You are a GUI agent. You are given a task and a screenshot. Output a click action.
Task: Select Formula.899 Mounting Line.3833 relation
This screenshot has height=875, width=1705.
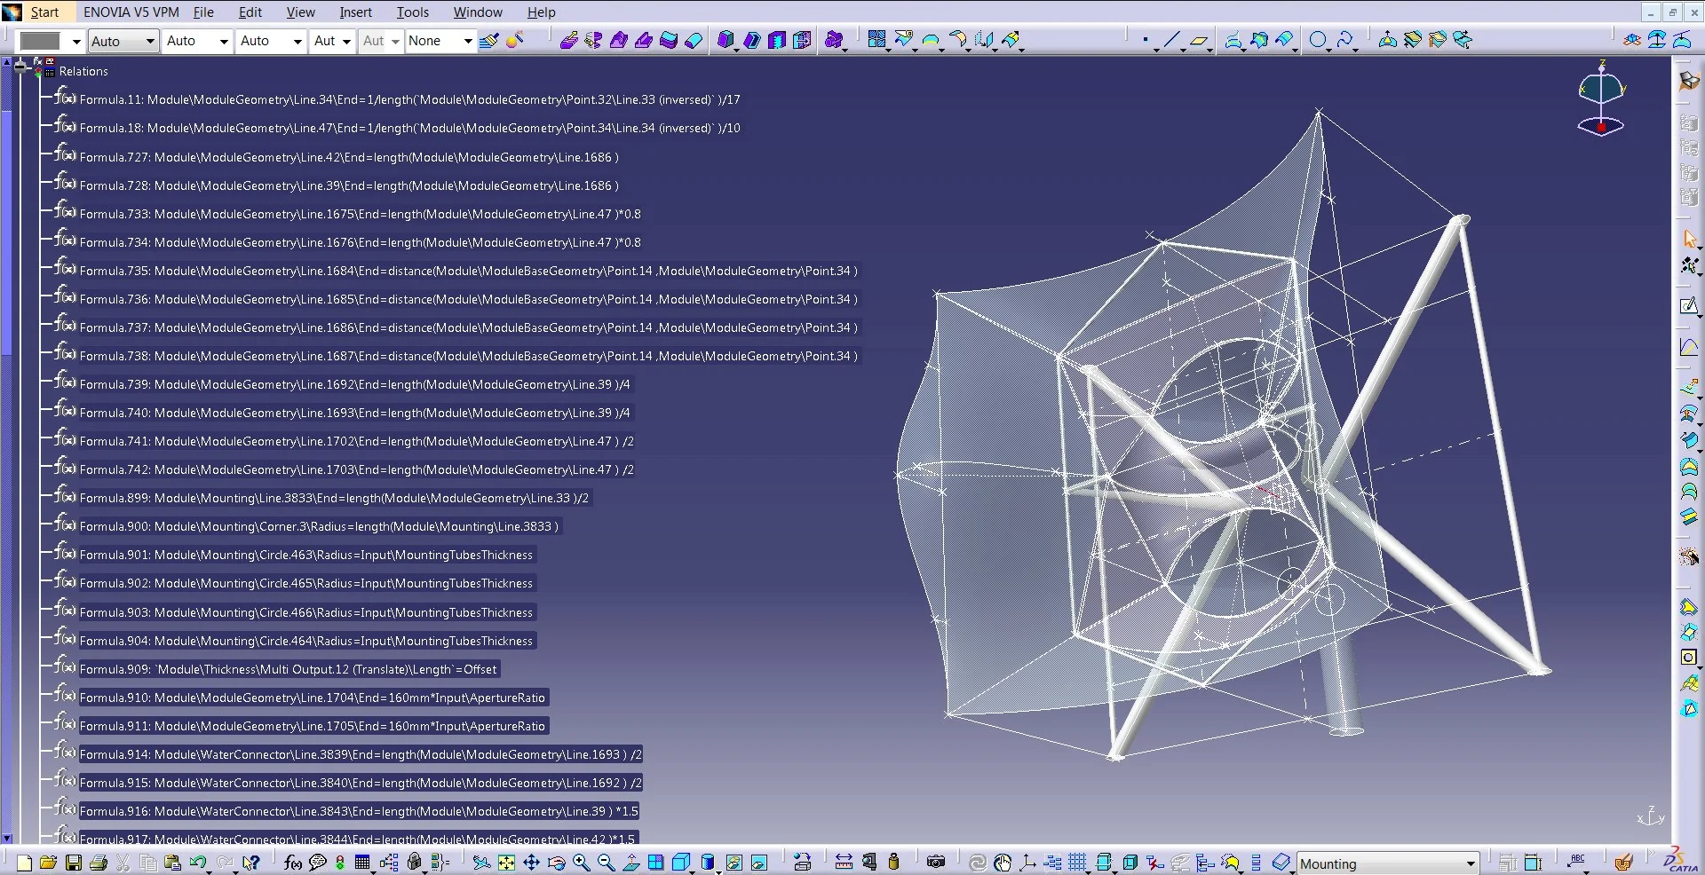[x=334, y=498]
